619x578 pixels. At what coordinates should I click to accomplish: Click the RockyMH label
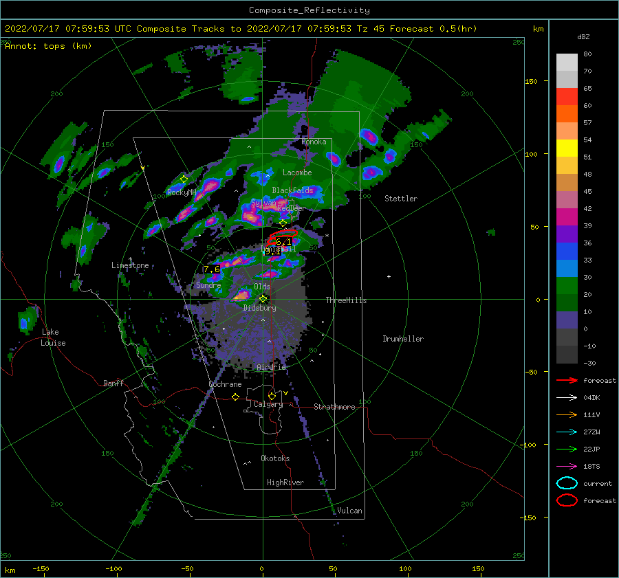182,192
